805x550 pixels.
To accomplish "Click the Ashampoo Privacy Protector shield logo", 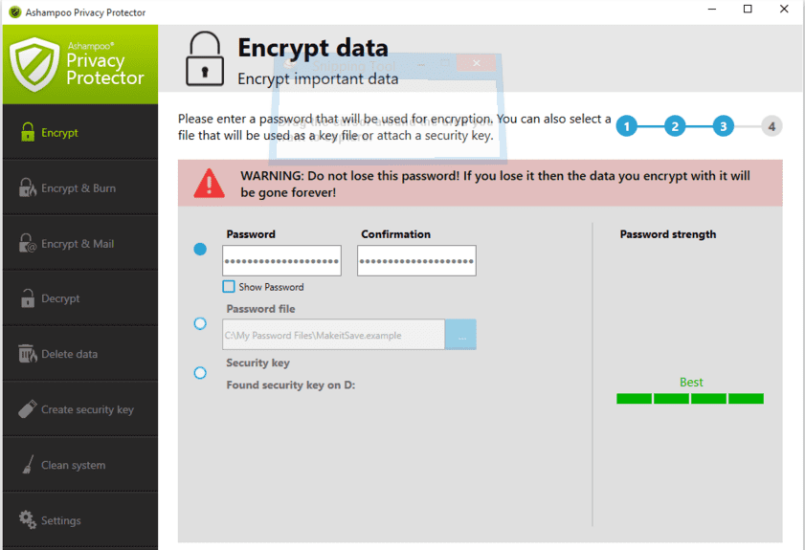I will pyautogui.click(x=34, y=64).
